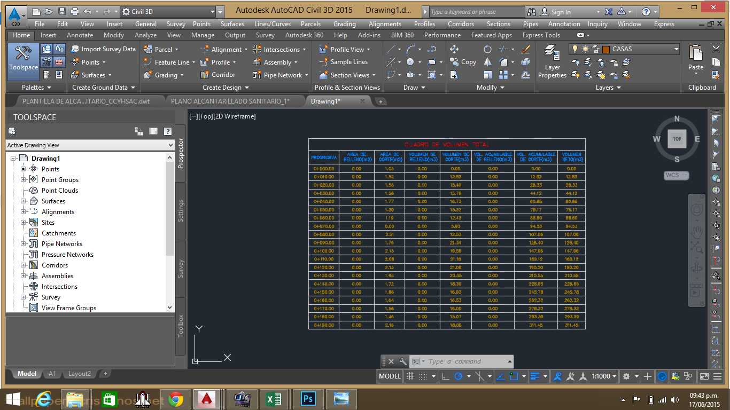Open the Pipes menu
The height and width of the screenshot is (410, 730).
click(530, 24)
